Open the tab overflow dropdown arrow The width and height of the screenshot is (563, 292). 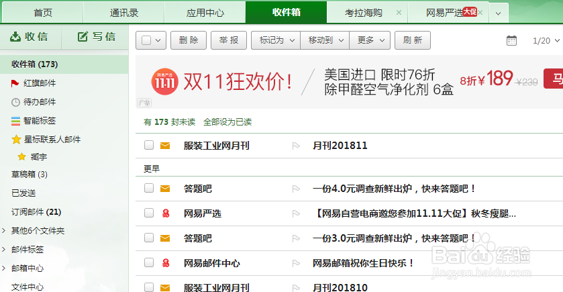[x=498, y=13]
